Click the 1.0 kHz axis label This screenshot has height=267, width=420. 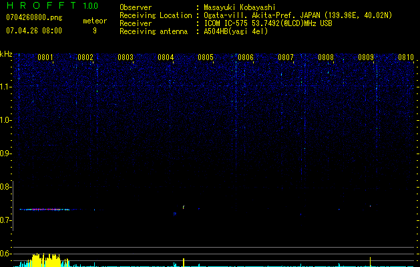5,120
